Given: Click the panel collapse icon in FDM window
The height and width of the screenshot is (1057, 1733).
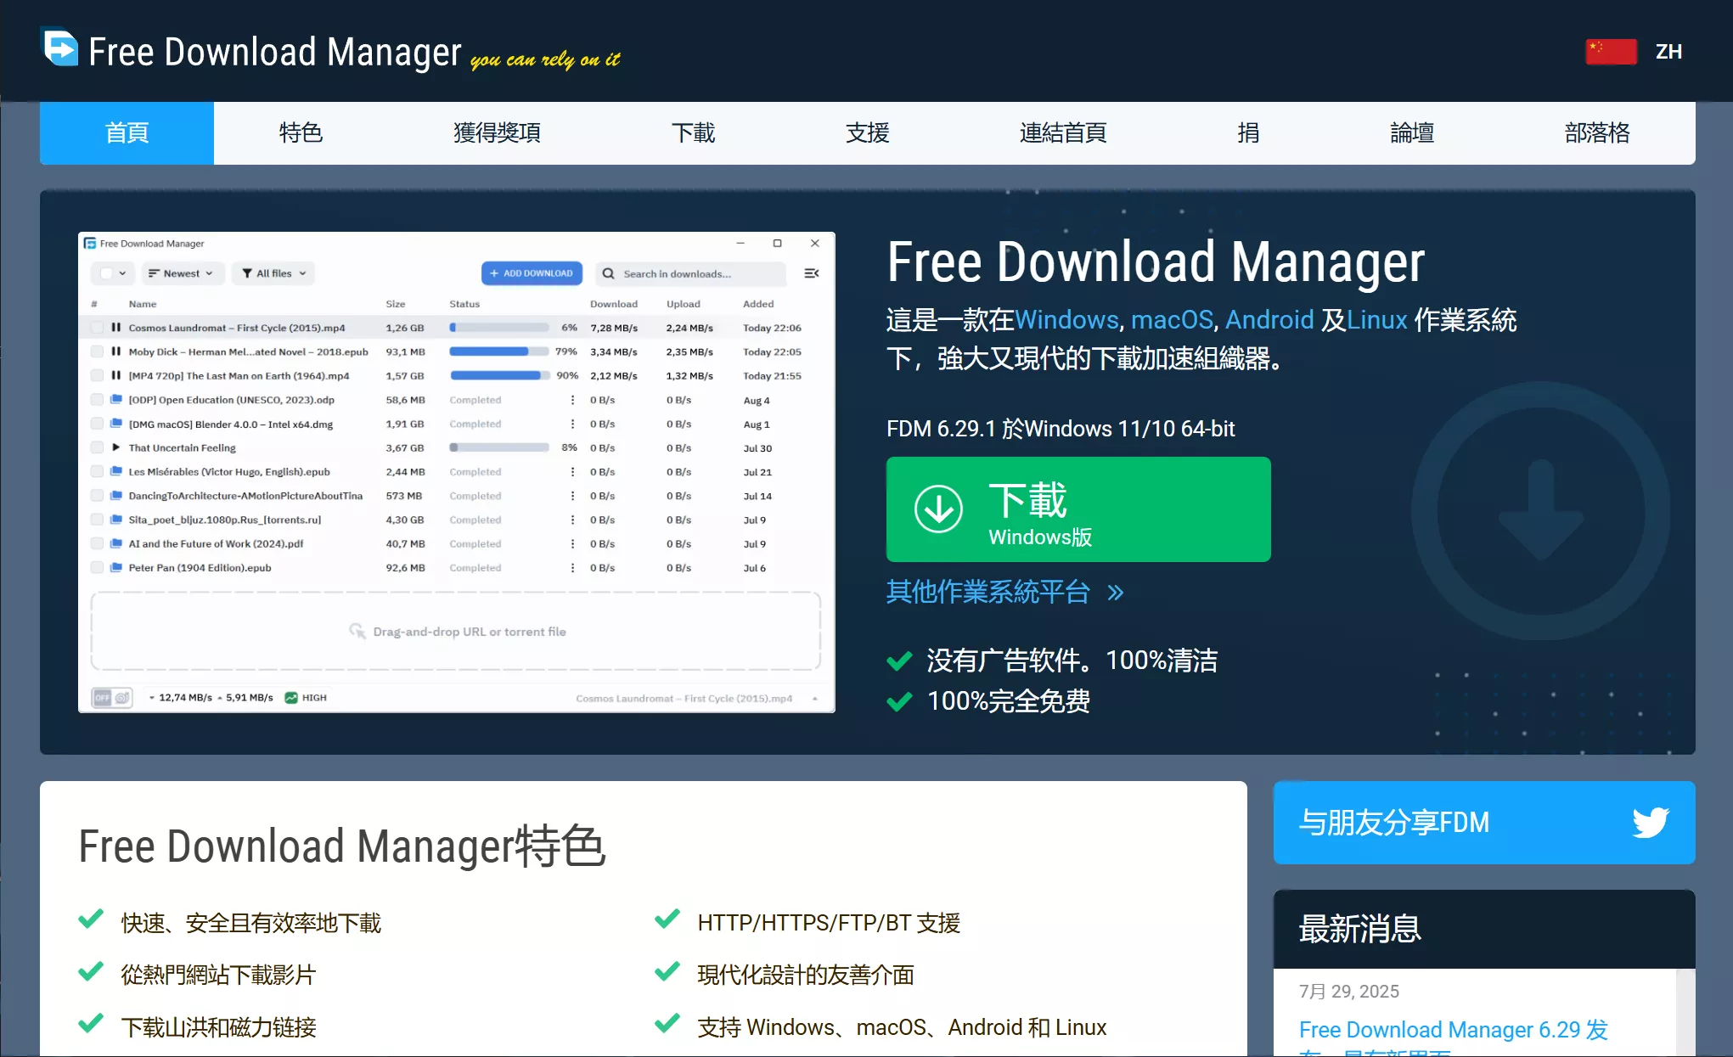Looking at the screenshot, I should pyautogui.click(x=813, y=273).
